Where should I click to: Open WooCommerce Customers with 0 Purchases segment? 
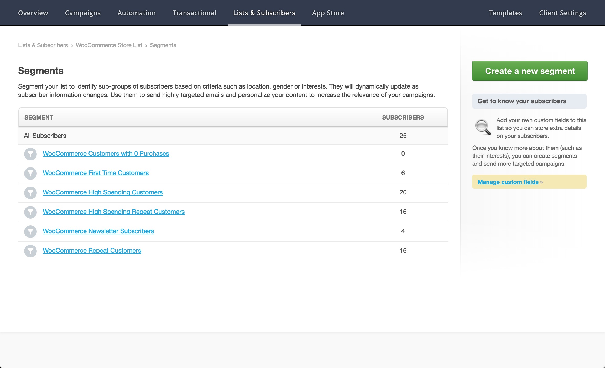pos(106,154)
